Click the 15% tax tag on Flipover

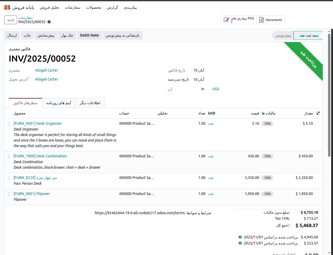tap(267, 194)
